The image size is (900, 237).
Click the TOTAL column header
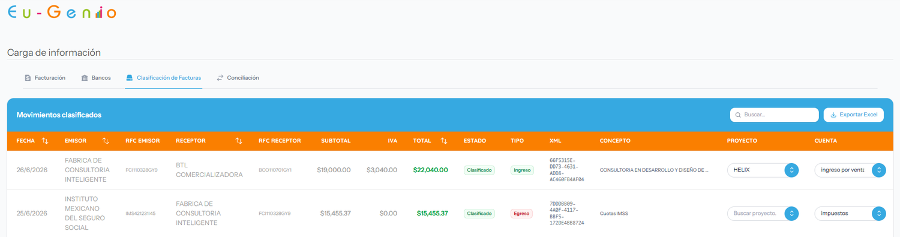click(x=422, y=141)
